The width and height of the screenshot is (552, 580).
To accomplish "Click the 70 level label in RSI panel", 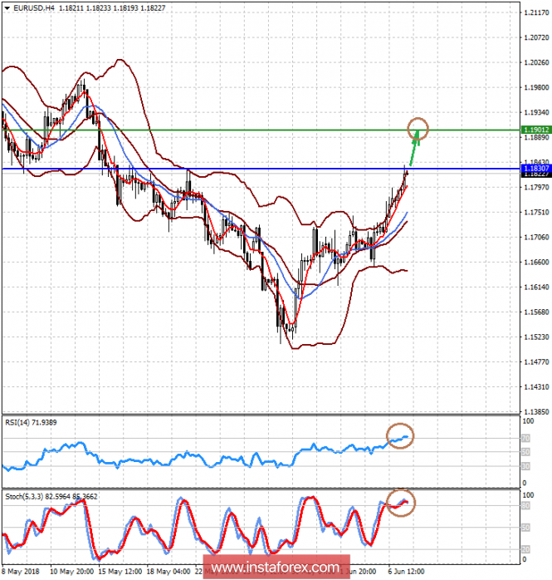I will pos(525,437).
